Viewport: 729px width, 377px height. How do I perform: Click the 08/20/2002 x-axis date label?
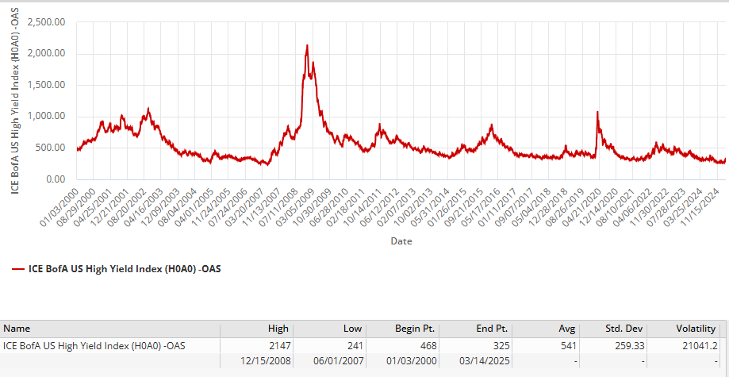click(x=128, y=208)
